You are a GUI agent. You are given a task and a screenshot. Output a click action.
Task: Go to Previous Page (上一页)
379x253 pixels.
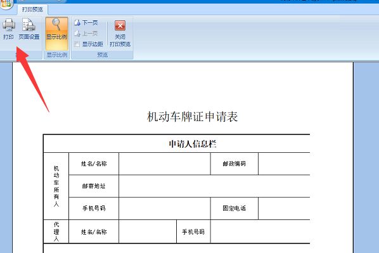86,34
